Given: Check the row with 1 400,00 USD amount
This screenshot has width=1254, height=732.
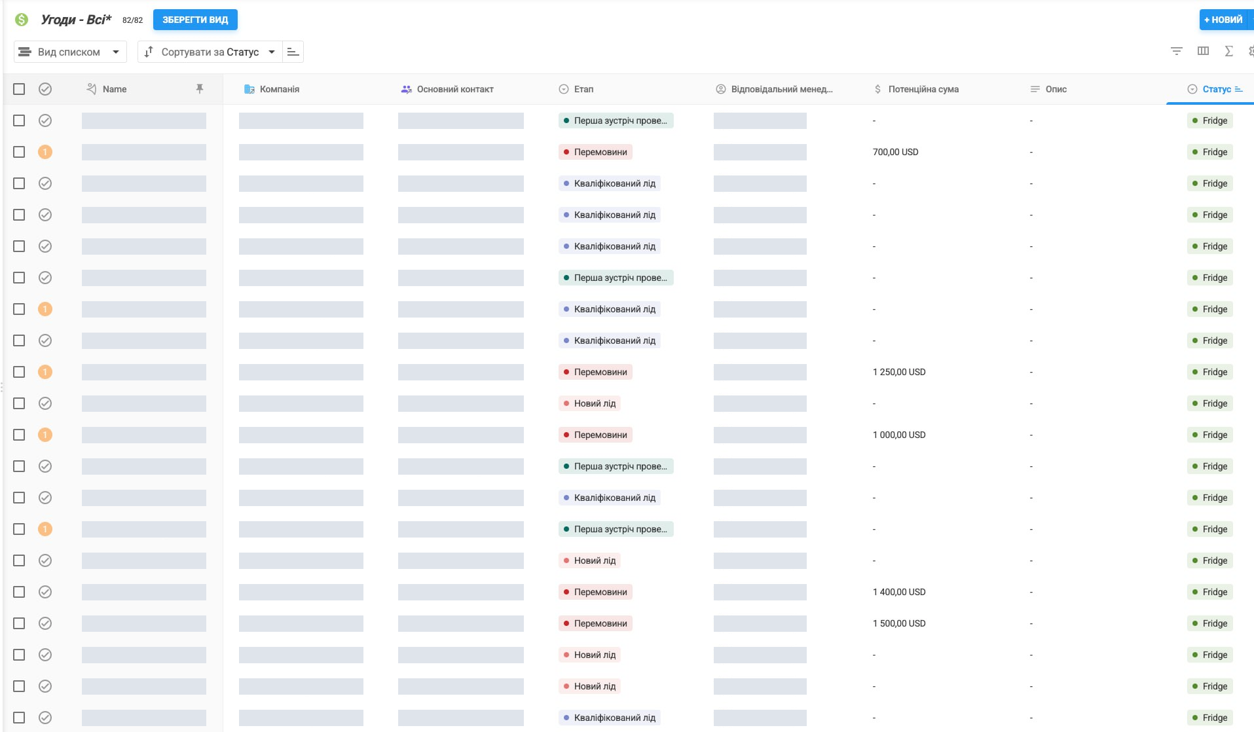Looking at the screenshot, I should pyautogui.click(x=19, y=592).
